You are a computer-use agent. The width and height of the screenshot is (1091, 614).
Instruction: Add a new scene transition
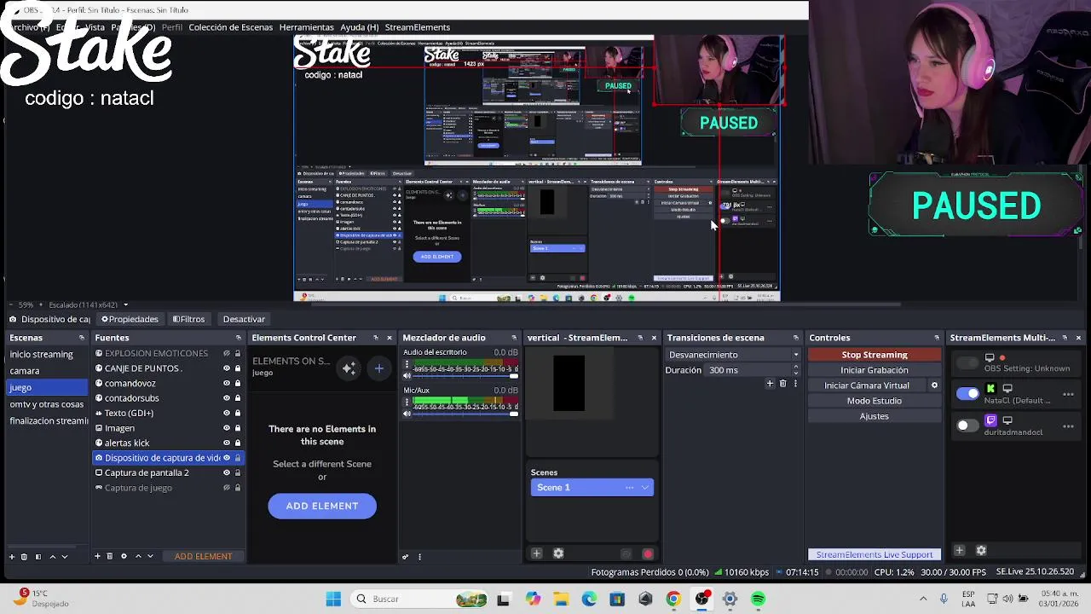[770, 384]
